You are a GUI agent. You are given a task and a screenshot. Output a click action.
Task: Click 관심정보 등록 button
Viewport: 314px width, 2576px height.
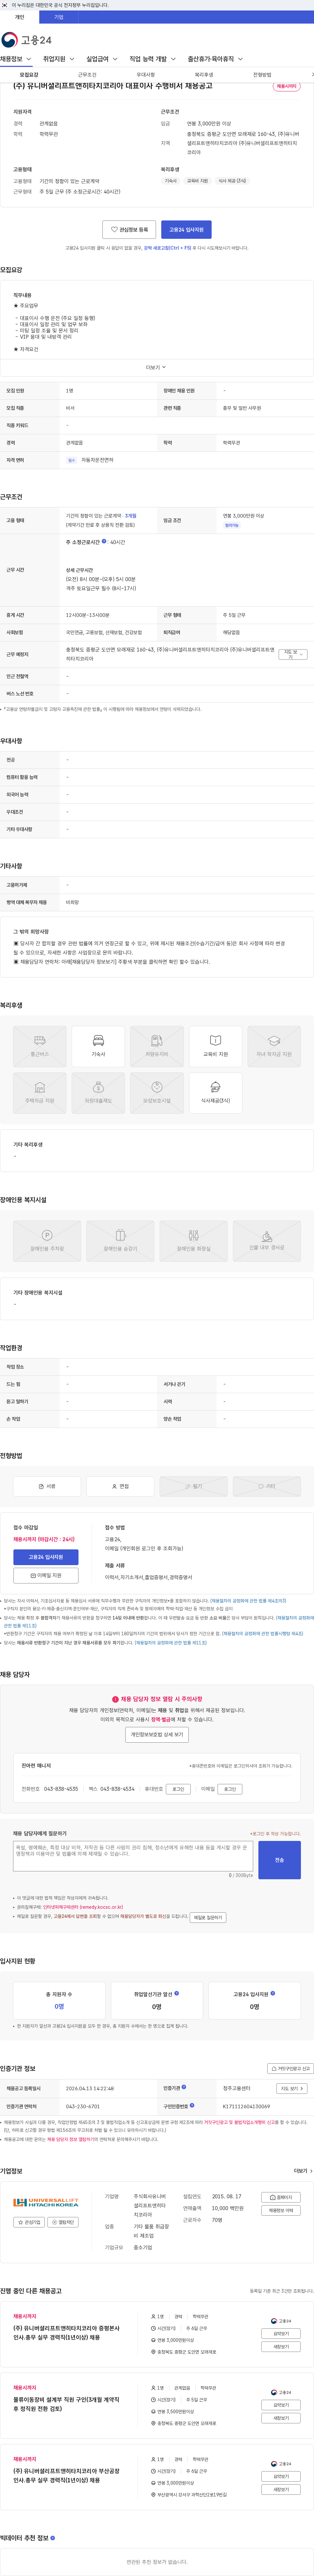tap(129, 229)
